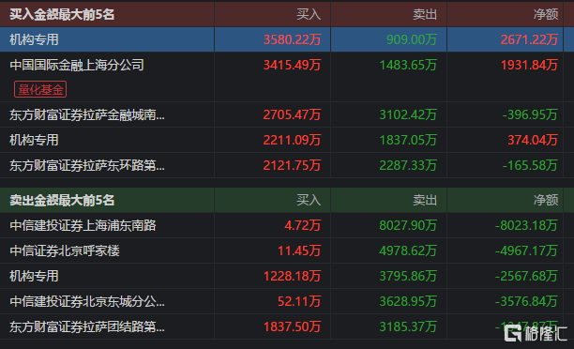This screenshot has width=574, height=349.
Task: Sort by 净额 column in buy table
Action: pyautogui.click(x=546, y=14)
